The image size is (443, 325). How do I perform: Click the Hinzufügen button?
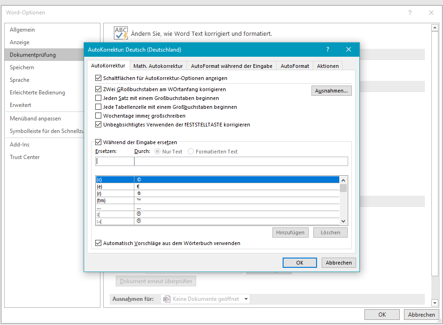[x=290, y=232]
